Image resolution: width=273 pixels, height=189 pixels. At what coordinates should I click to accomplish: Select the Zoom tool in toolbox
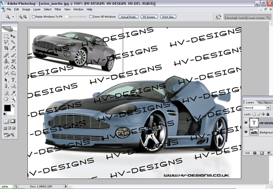(x=13, y=99)
